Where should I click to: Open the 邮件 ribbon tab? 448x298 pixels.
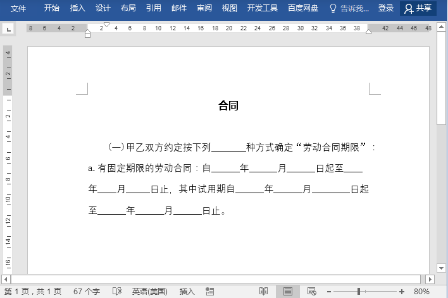pyautogui.click(x=179, y=8)
